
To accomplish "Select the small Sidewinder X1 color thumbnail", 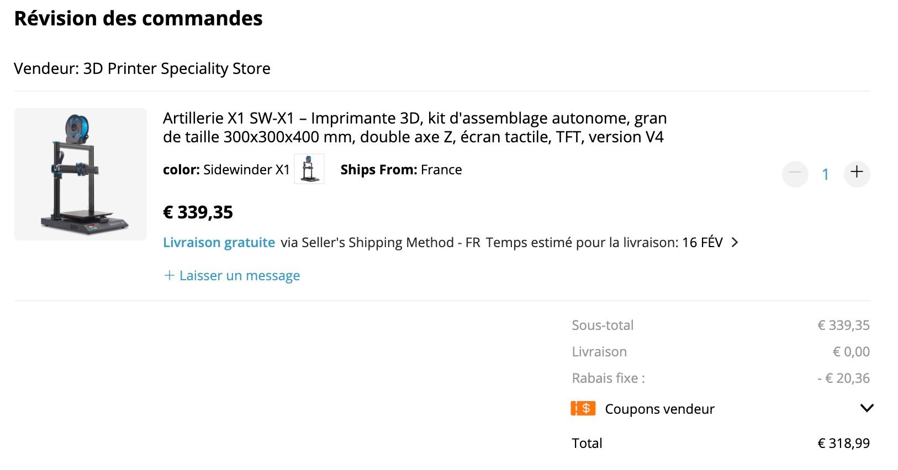I will 309,169.
